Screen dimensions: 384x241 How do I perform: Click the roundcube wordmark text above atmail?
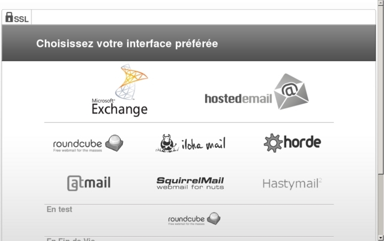(x=78, y=144)
